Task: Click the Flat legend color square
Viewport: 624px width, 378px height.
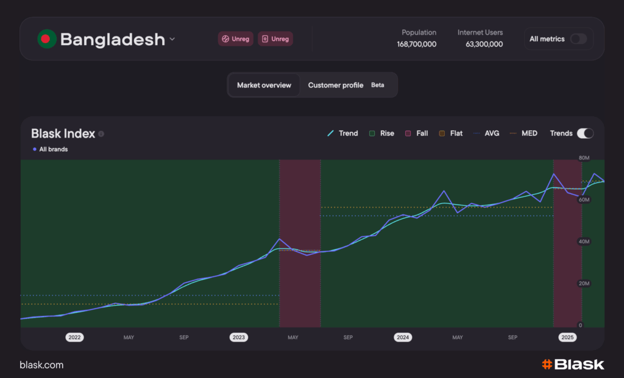Action: tap(442, 133)
